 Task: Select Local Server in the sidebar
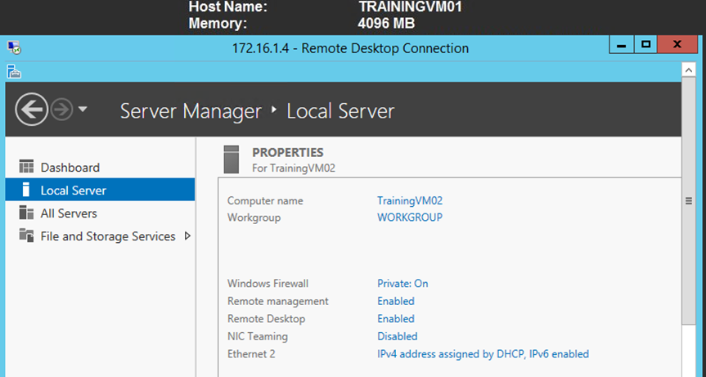[x=100, y=190]
